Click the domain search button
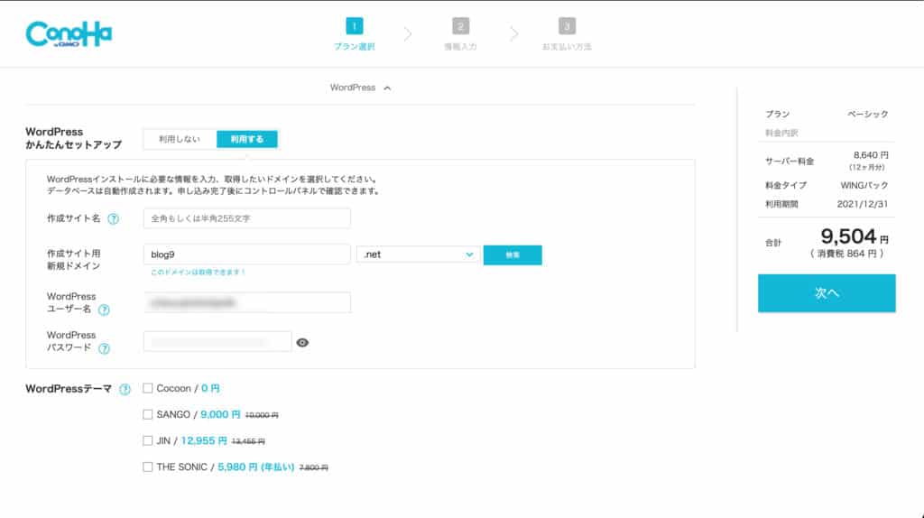924x518 pixels. pyautogui.click(x=513, y=255)
